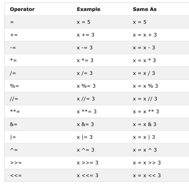Click the example x /= 3

pyautogui.click(x=85, y=73)
